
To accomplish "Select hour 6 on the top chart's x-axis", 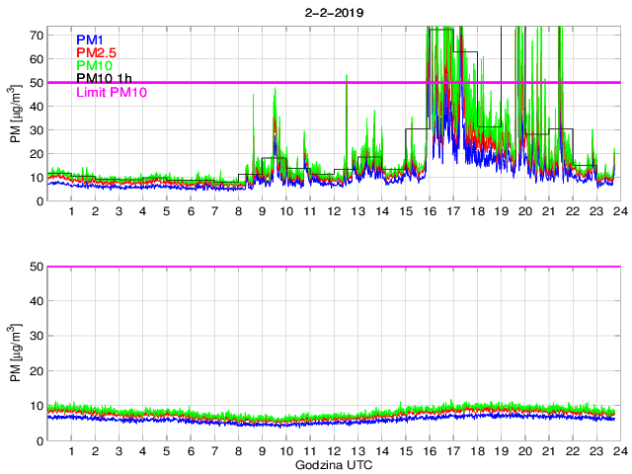I will click(191, 211).
